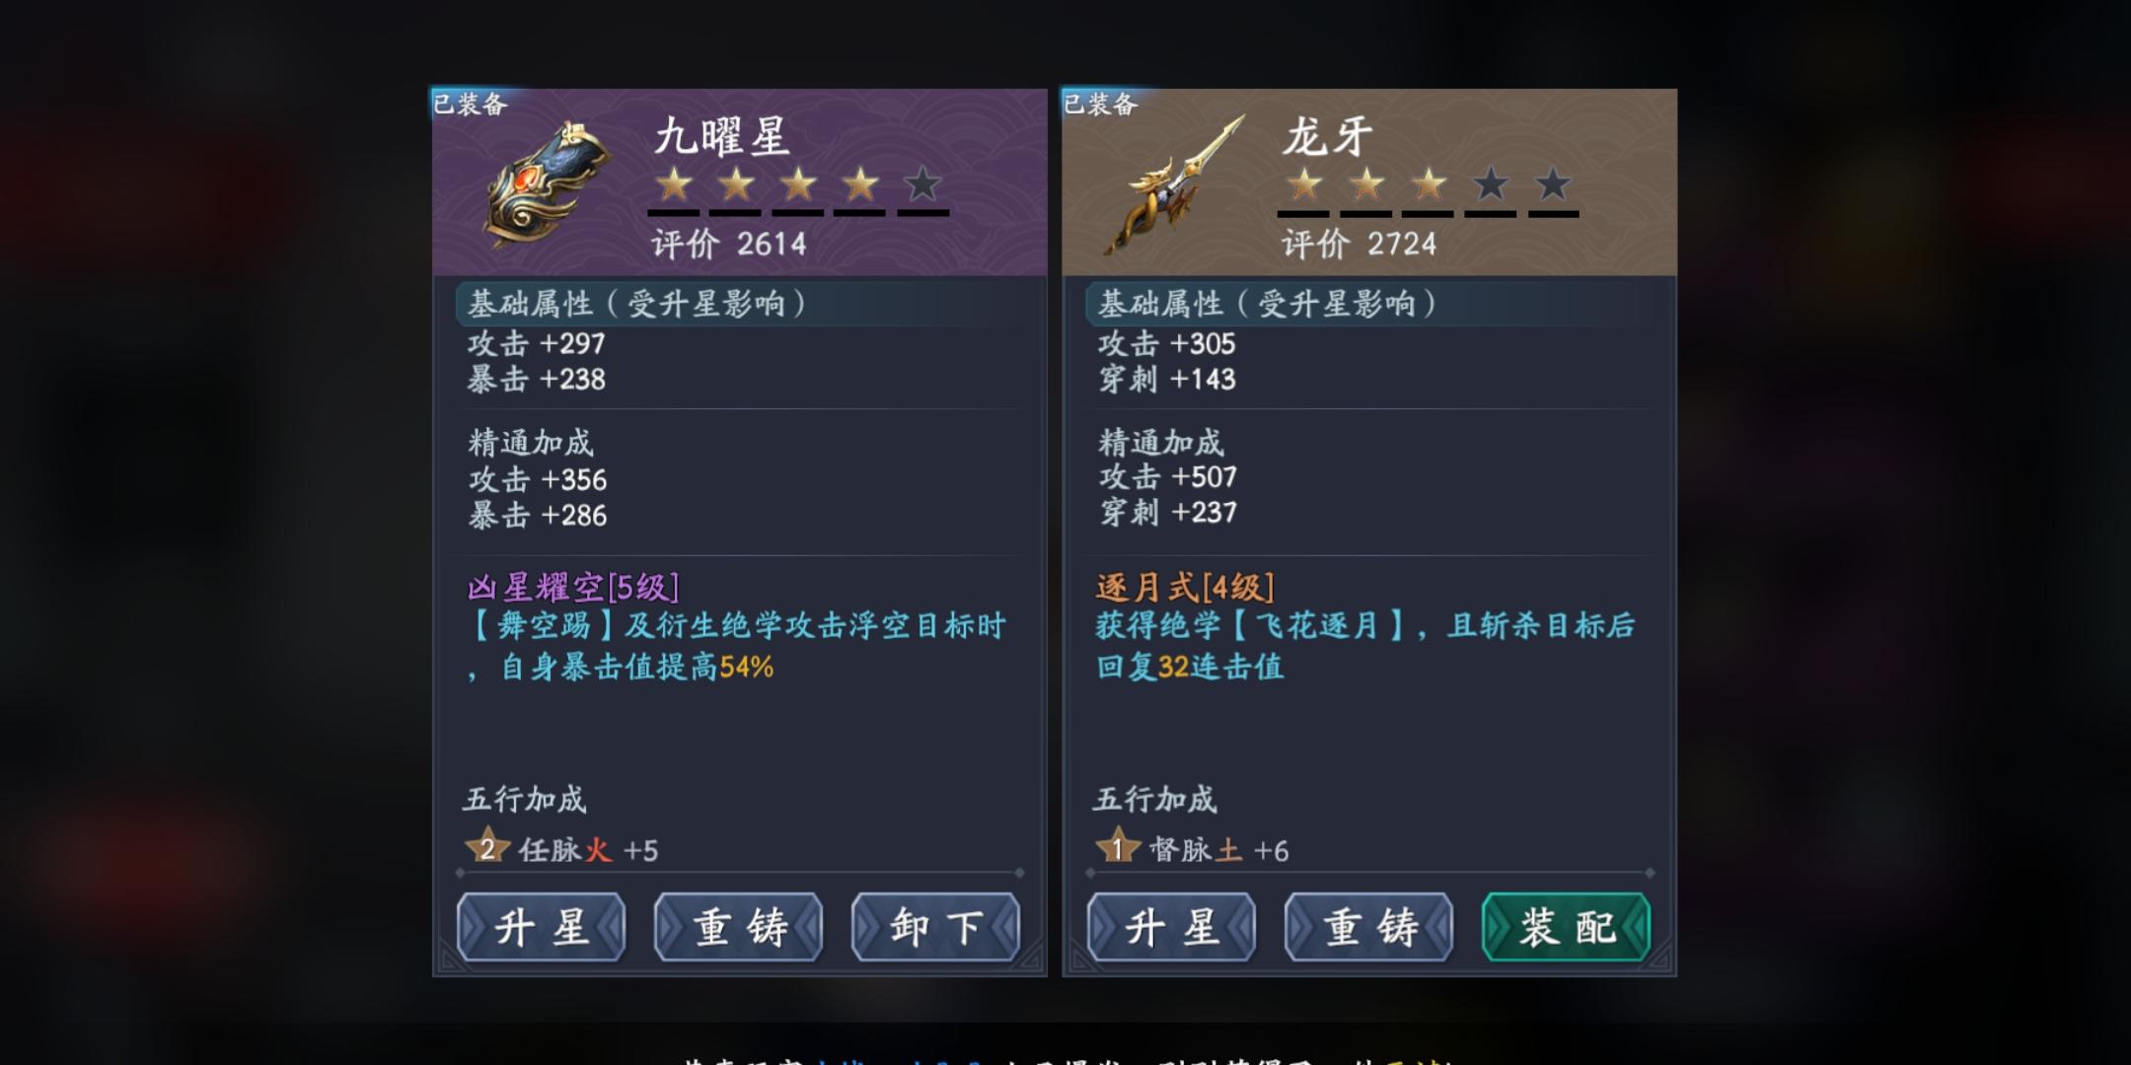This screenshot has width=2131, height=1065.
Task: Select the fourth grey star of 龙牙
Action: click(1491, 184)
